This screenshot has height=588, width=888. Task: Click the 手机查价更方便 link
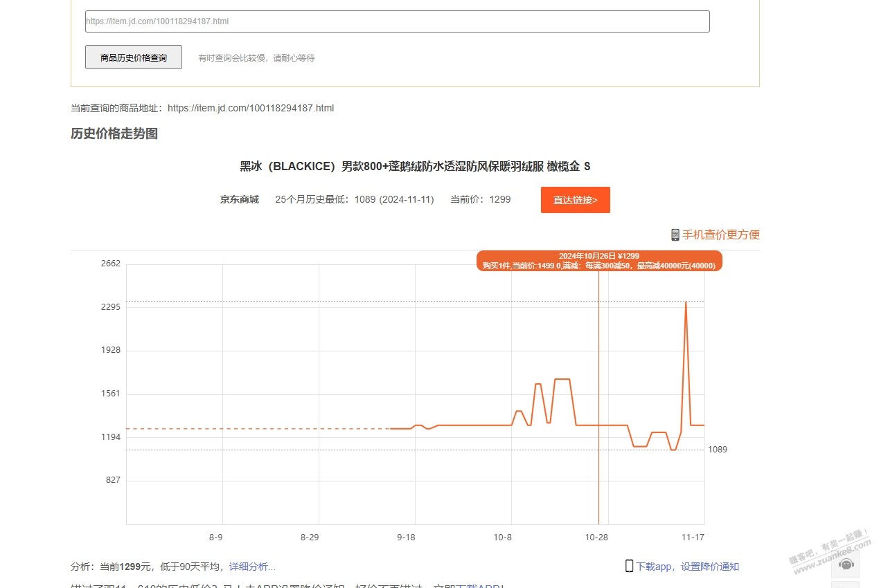point(721,235)
